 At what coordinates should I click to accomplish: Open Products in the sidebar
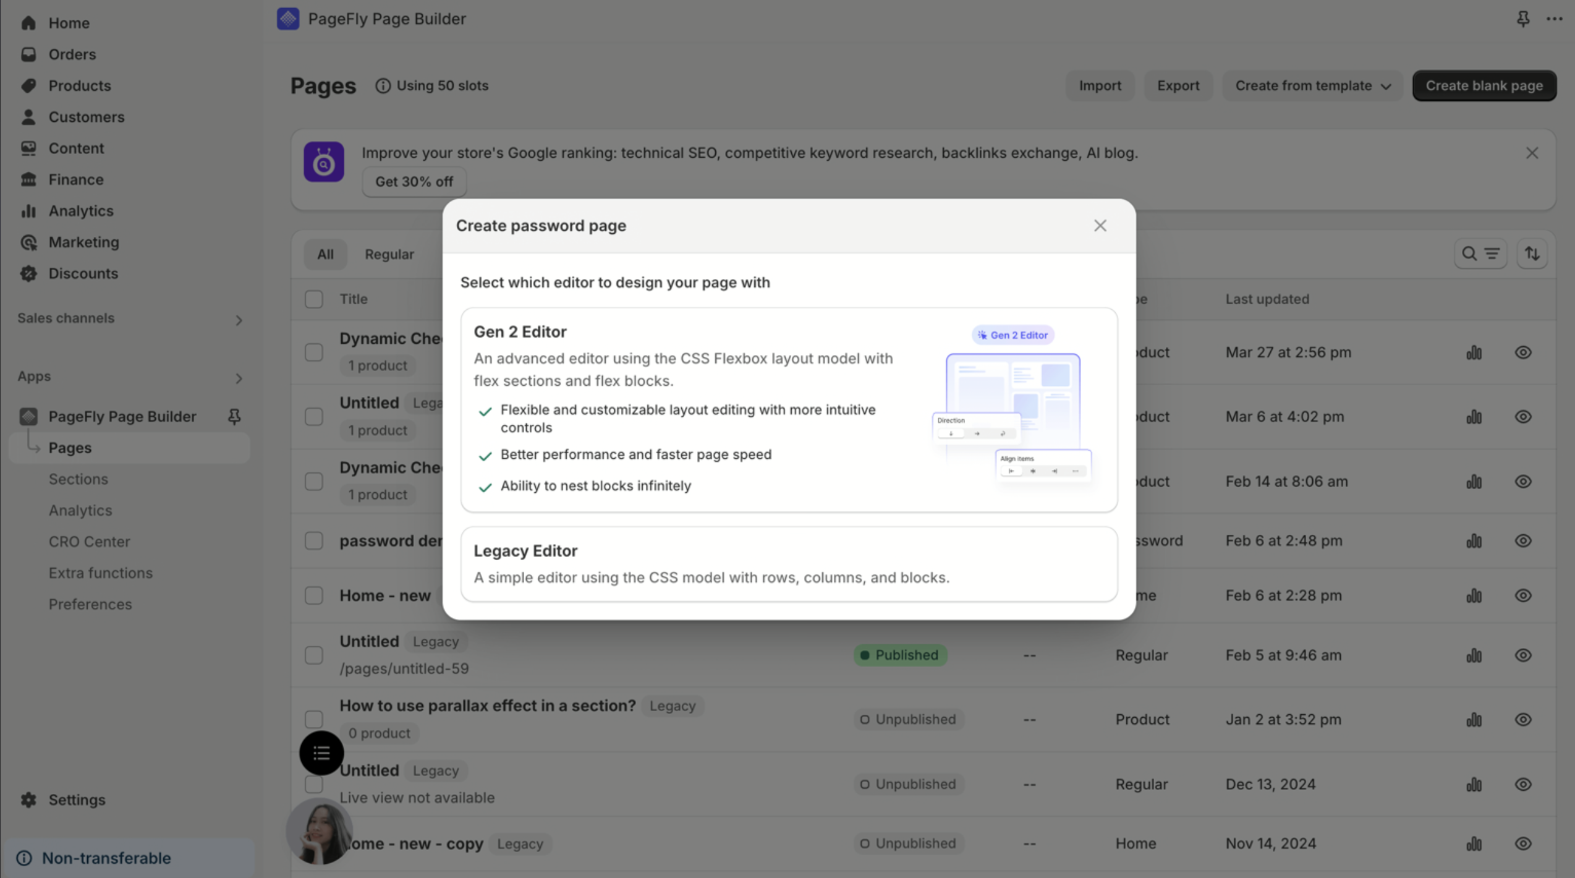point(79,85)
